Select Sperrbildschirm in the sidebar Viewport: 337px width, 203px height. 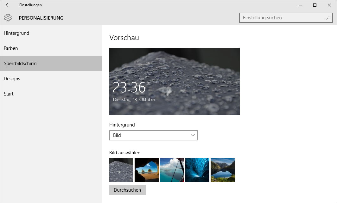(51, 63)
